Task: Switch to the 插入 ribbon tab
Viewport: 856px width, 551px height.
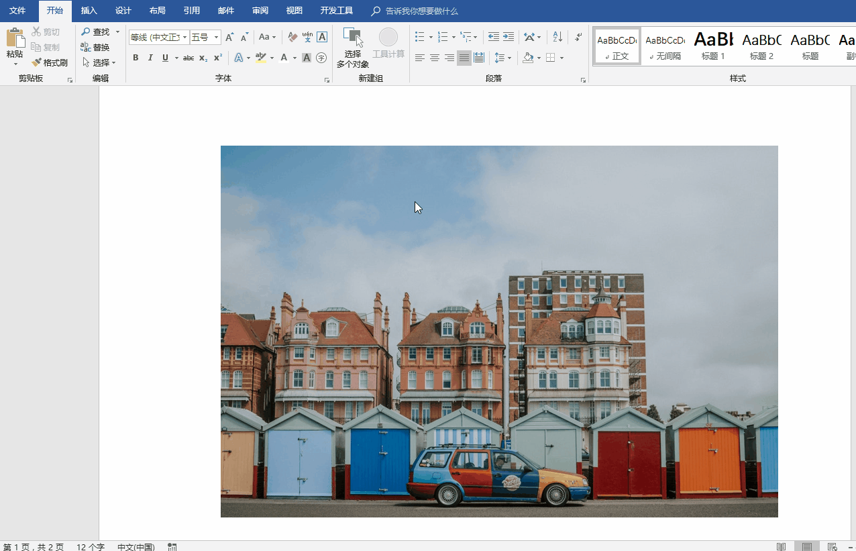Action: pos(89,11)
